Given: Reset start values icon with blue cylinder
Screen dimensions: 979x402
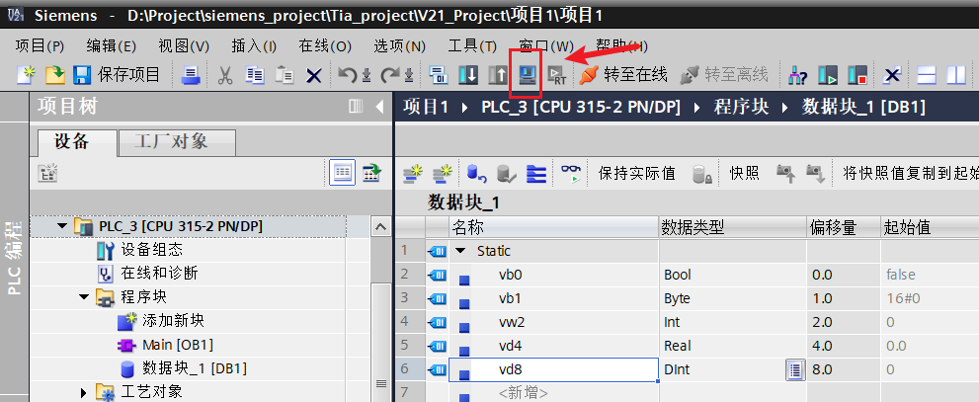Looking at the screenshot, I should point(476,173).
